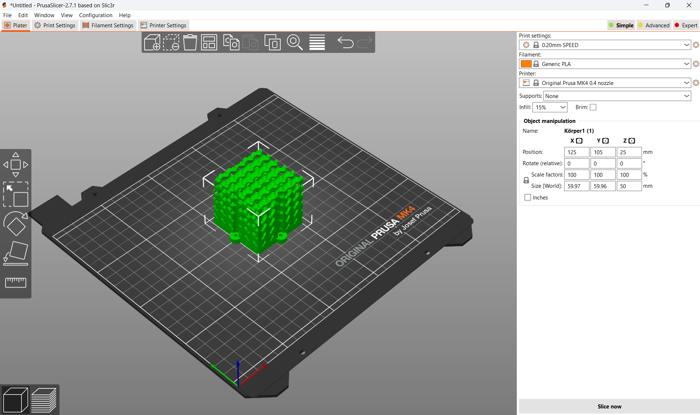Select the Place on face tool
The height and width of the screenshot is (415, 700).
tap(16, 253)
